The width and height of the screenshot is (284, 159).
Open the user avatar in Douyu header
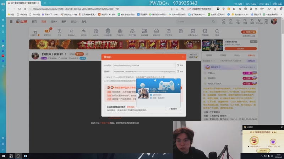point(274,21)
